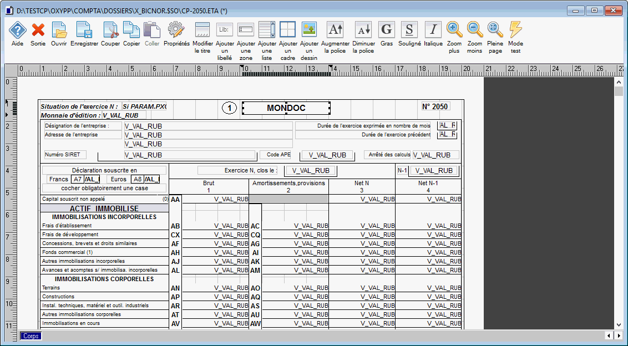Insert a drawing with Ajouter un dessin
628x346 pixels.
(309, 30)
